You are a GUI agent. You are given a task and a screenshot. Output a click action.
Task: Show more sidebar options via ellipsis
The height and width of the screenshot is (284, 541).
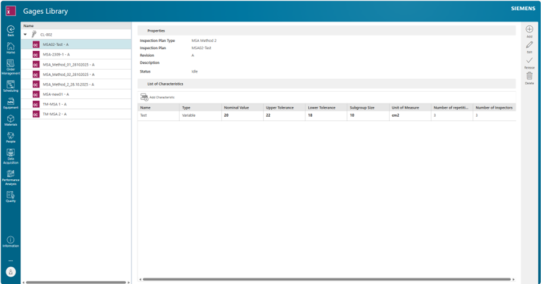pos(11,261)
